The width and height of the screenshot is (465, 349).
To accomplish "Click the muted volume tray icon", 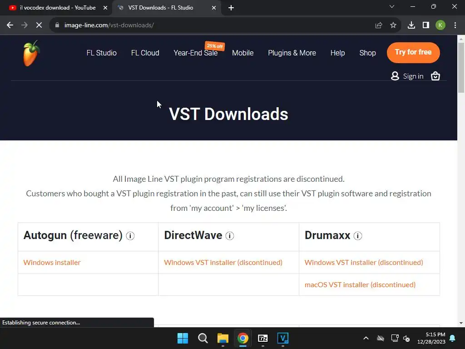I will [x=406, y=338].
